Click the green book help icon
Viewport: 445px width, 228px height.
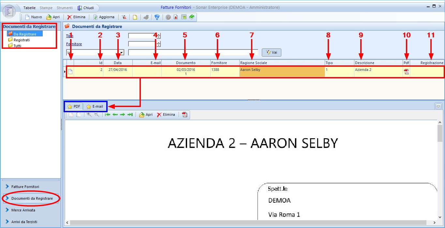pos(192,17)
